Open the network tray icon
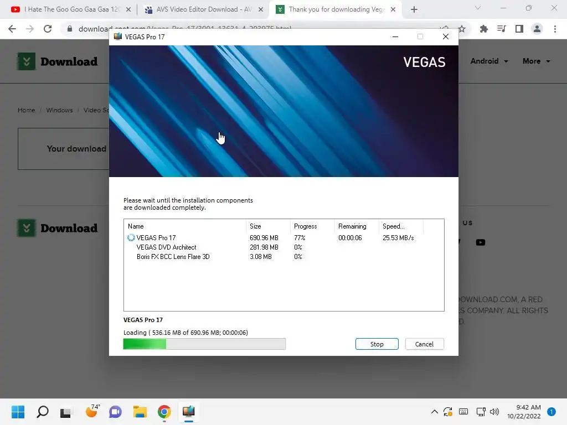Viewport: 567px width, 425px height. pos(481,412)
